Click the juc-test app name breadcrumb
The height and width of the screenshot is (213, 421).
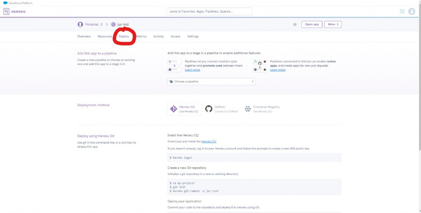coord(123,24)
